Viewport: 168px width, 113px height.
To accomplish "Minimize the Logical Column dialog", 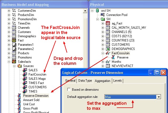I will point(151,73).
